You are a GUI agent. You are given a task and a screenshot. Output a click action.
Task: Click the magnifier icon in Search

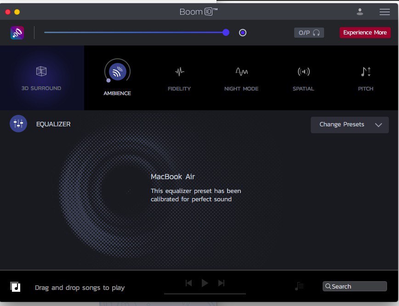pyautogui.click(x=328, y=286)
